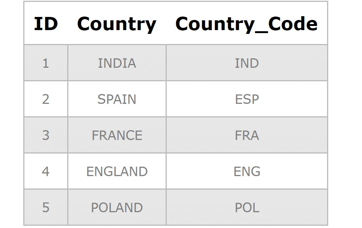Click ID cell with value 4

(x=46, y=172)
